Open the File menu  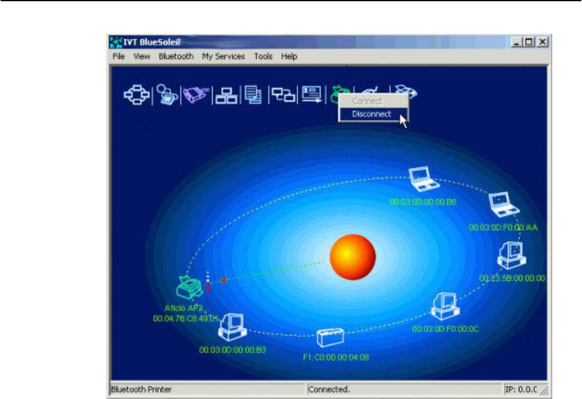pos(118,56)
